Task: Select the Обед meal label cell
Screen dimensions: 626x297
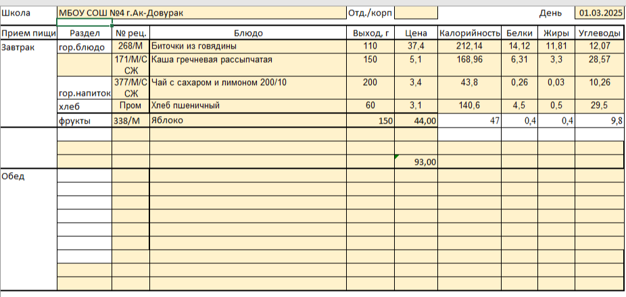Action: [28, 175]
